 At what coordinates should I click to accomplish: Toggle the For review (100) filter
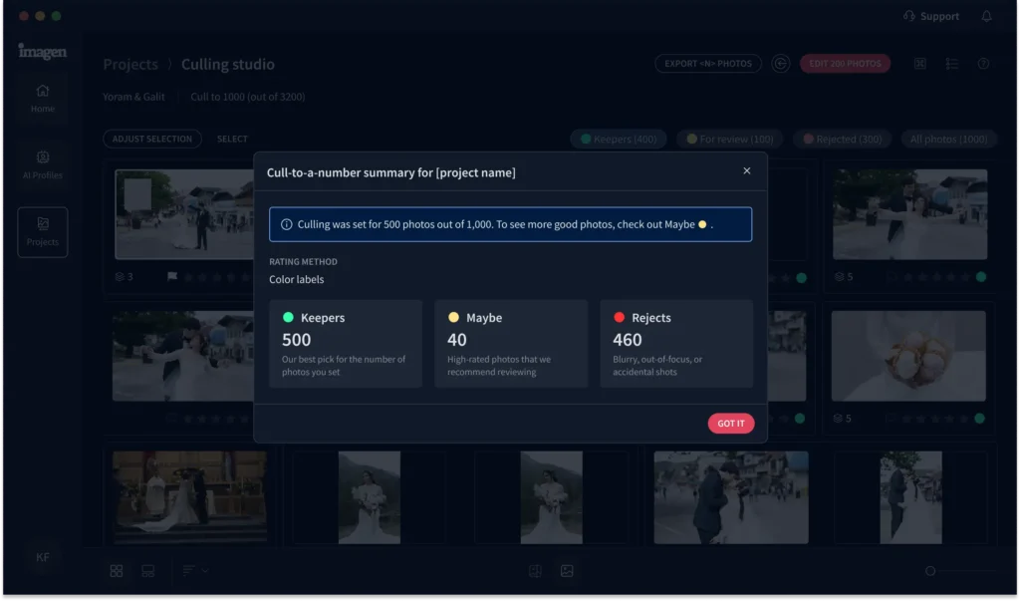tap(730, 140)
